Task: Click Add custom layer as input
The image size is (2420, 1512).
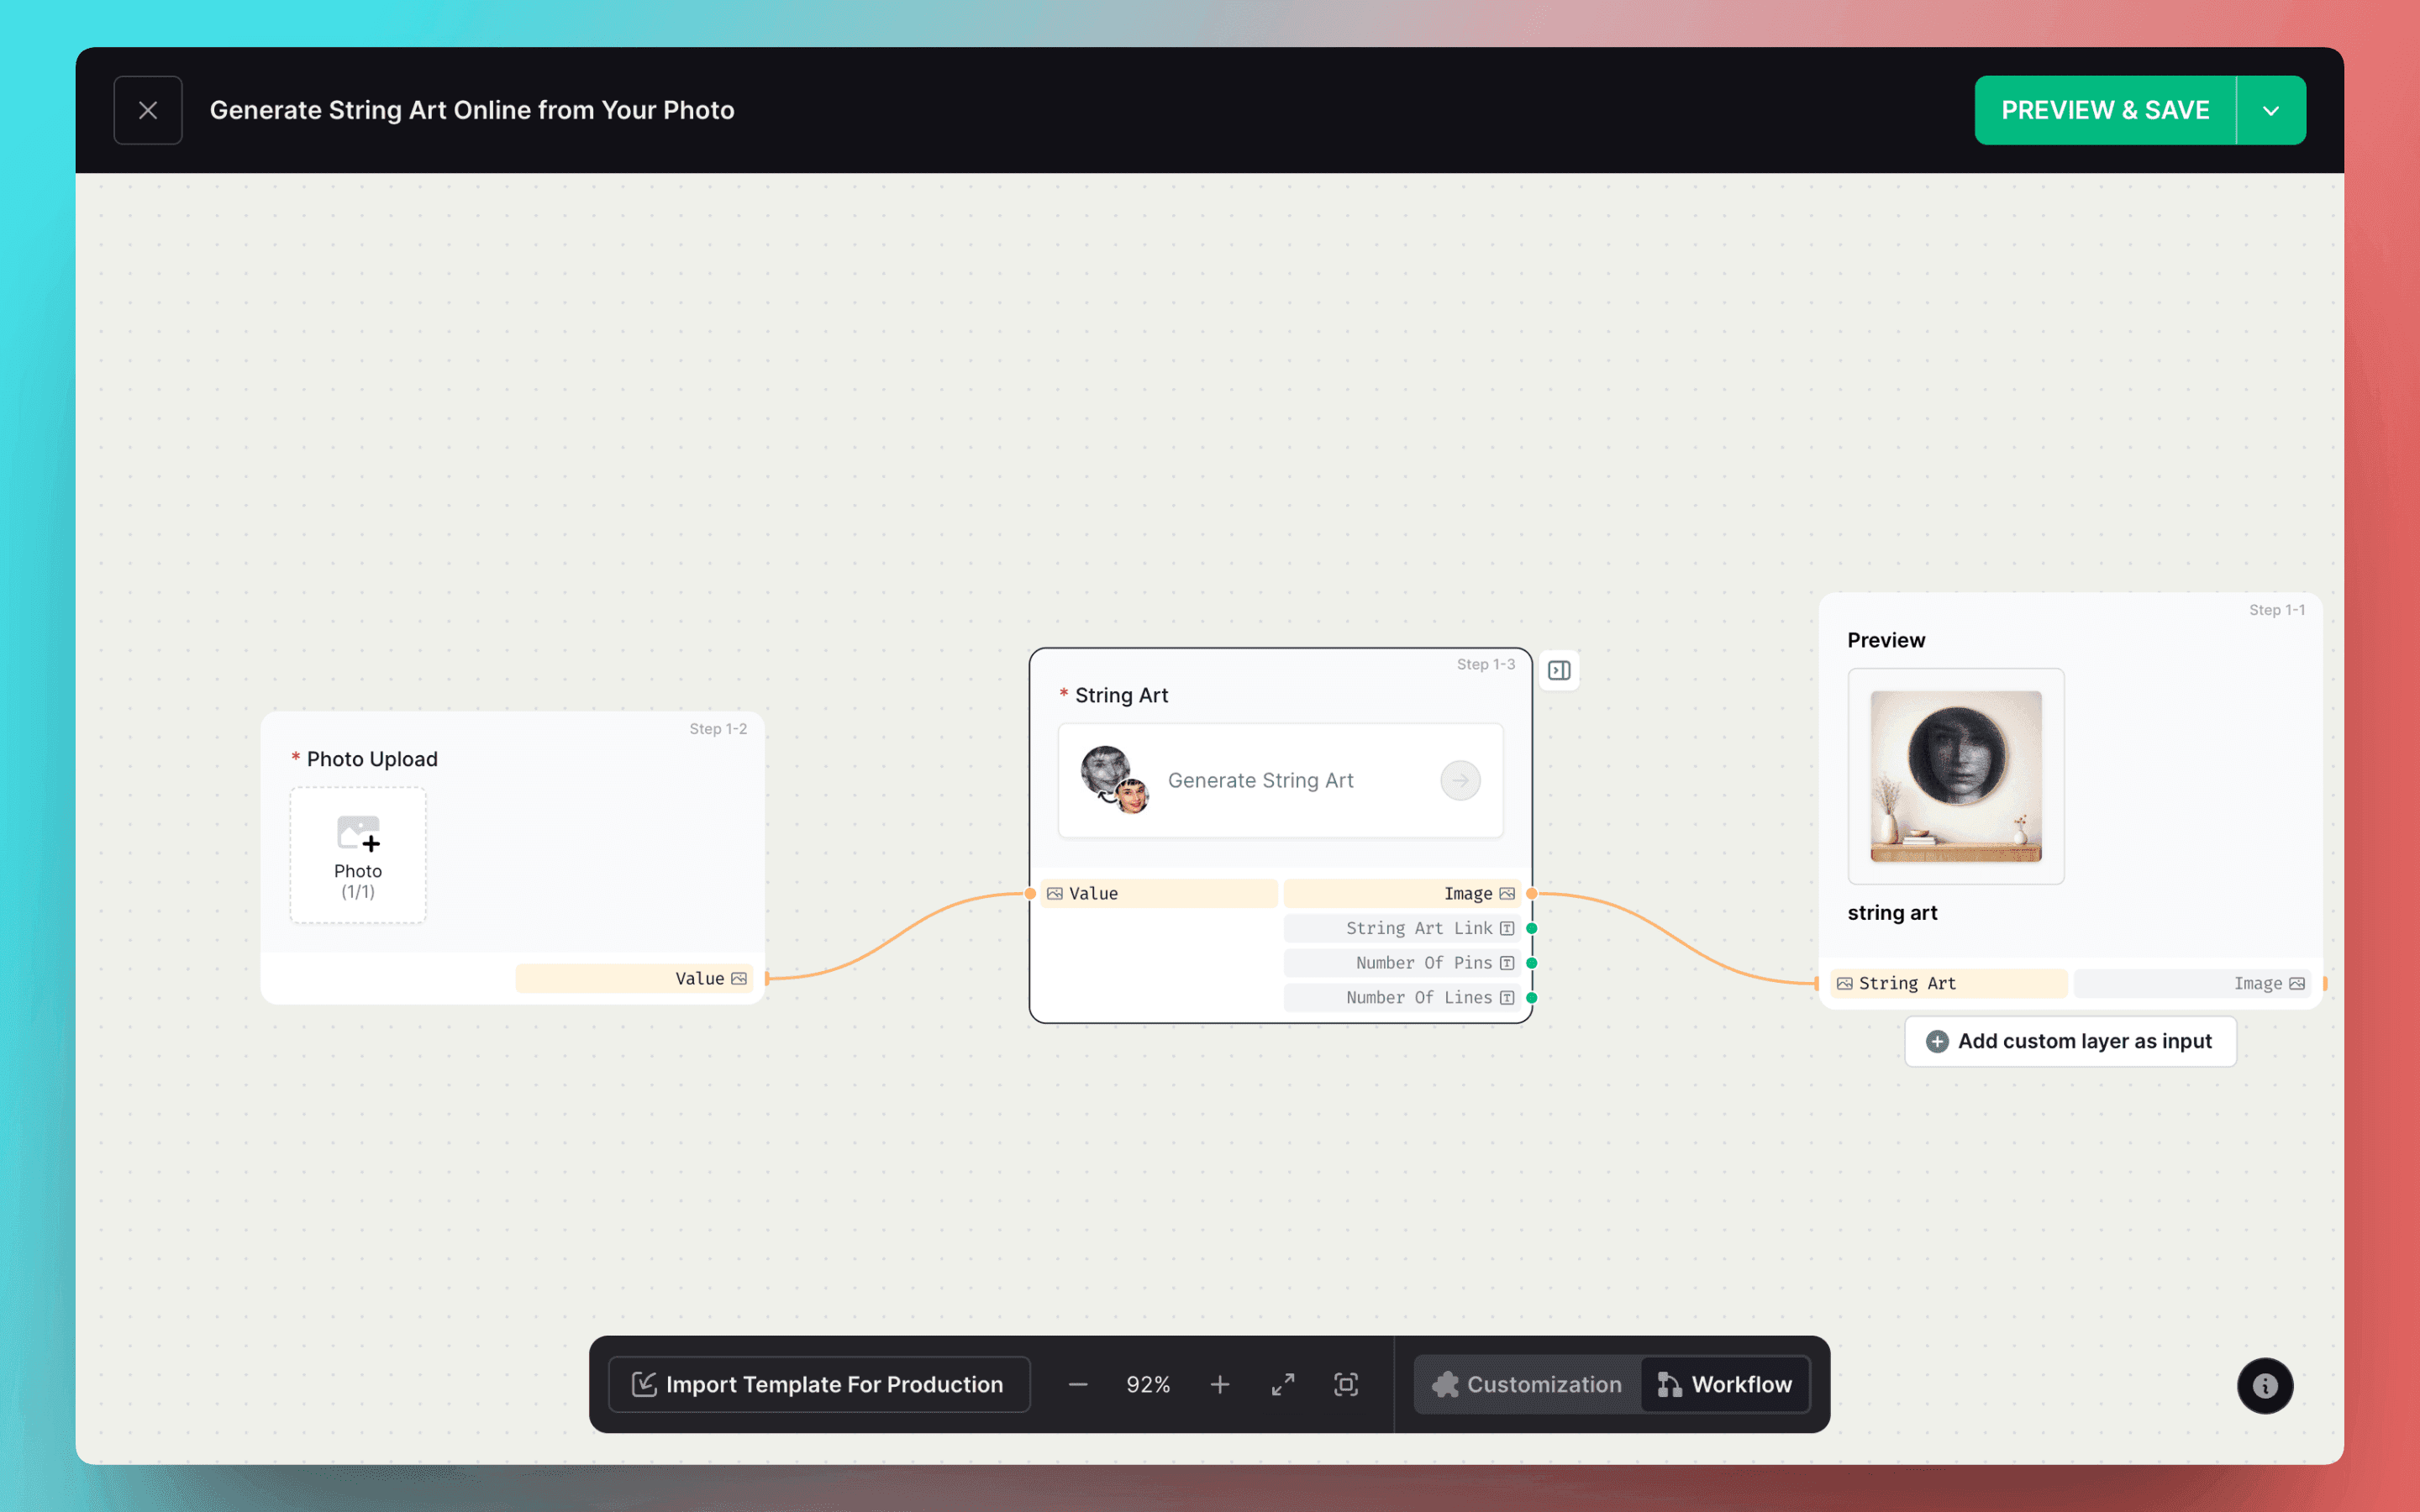Action: pos(2070,1041)
